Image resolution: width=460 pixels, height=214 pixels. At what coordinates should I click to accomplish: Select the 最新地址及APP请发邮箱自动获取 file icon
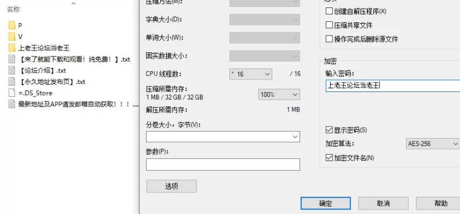11,104
